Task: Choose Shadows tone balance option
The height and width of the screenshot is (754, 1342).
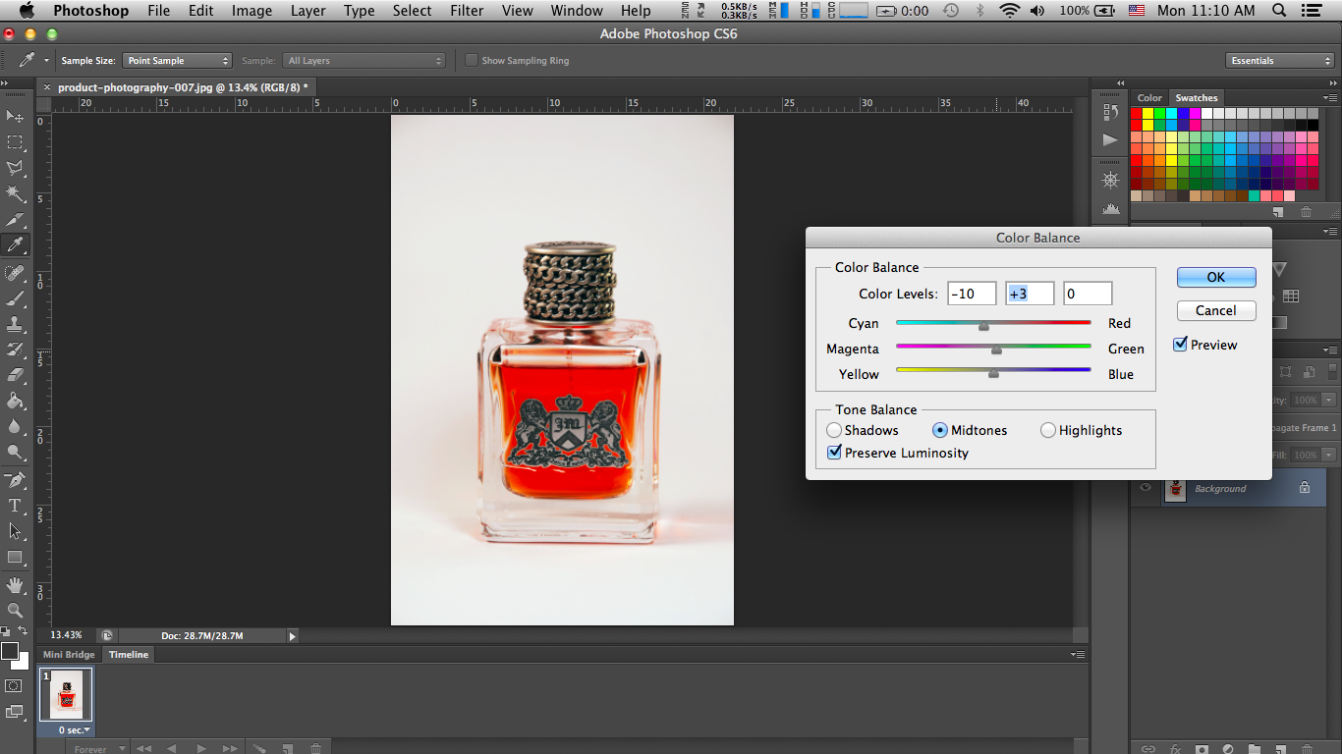Action: (x=834, y=430)
